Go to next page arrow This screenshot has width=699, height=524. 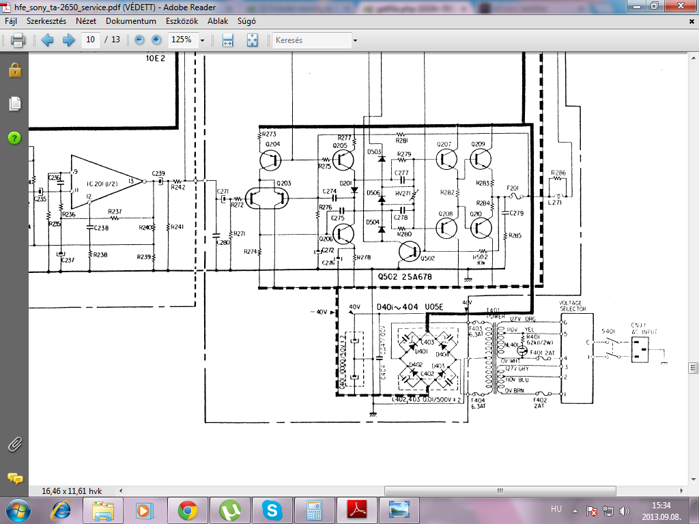pos(68,40)
